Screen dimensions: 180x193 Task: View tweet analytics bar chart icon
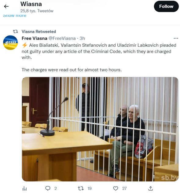pyautogui.click(x=24, y=188)
